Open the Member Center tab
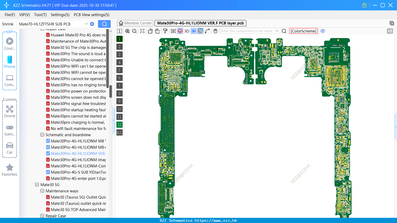This screenshot has height=223, width=397. pos(135,23)
